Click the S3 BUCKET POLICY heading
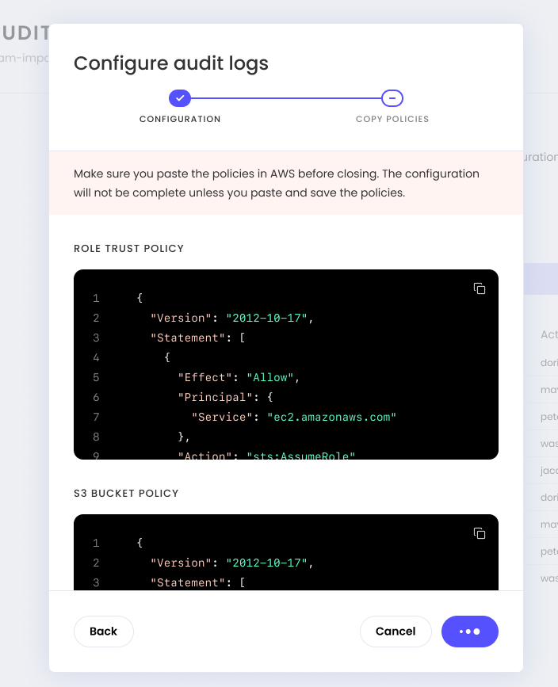Screen dimensions: 558x687 click(x=126, y=494)
